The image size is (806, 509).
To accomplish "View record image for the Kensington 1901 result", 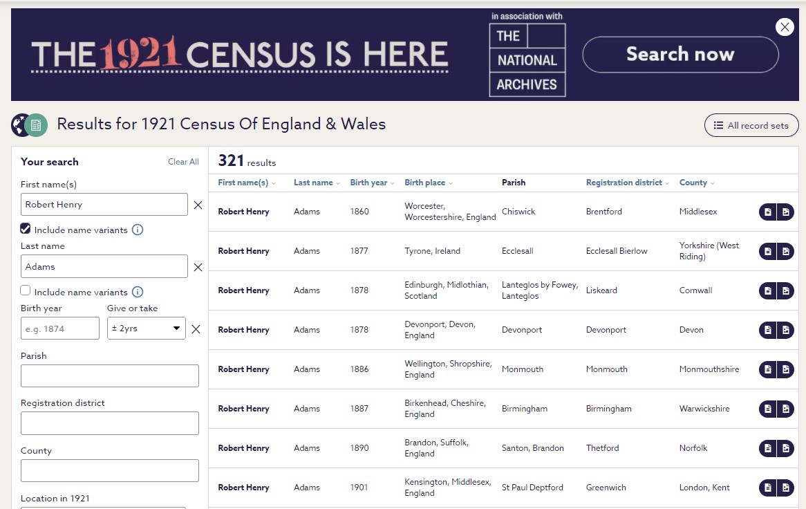I will (786, 488).
